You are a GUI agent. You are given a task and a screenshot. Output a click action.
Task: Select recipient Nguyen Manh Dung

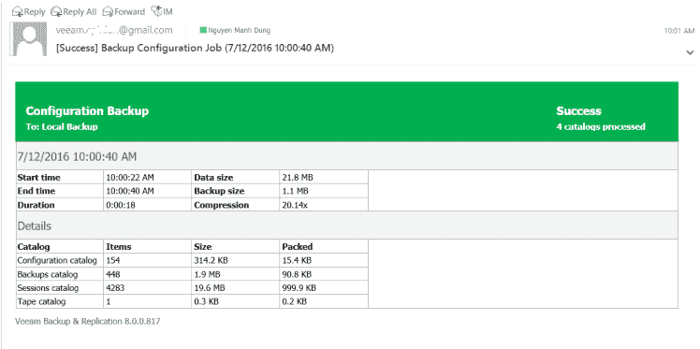(x=239, y=30)
